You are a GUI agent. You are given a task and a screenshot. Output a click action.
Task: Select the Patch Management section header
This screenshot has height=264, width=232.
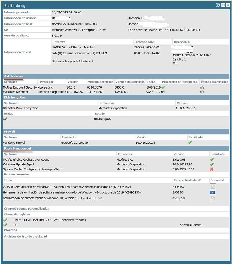(17, 149)
